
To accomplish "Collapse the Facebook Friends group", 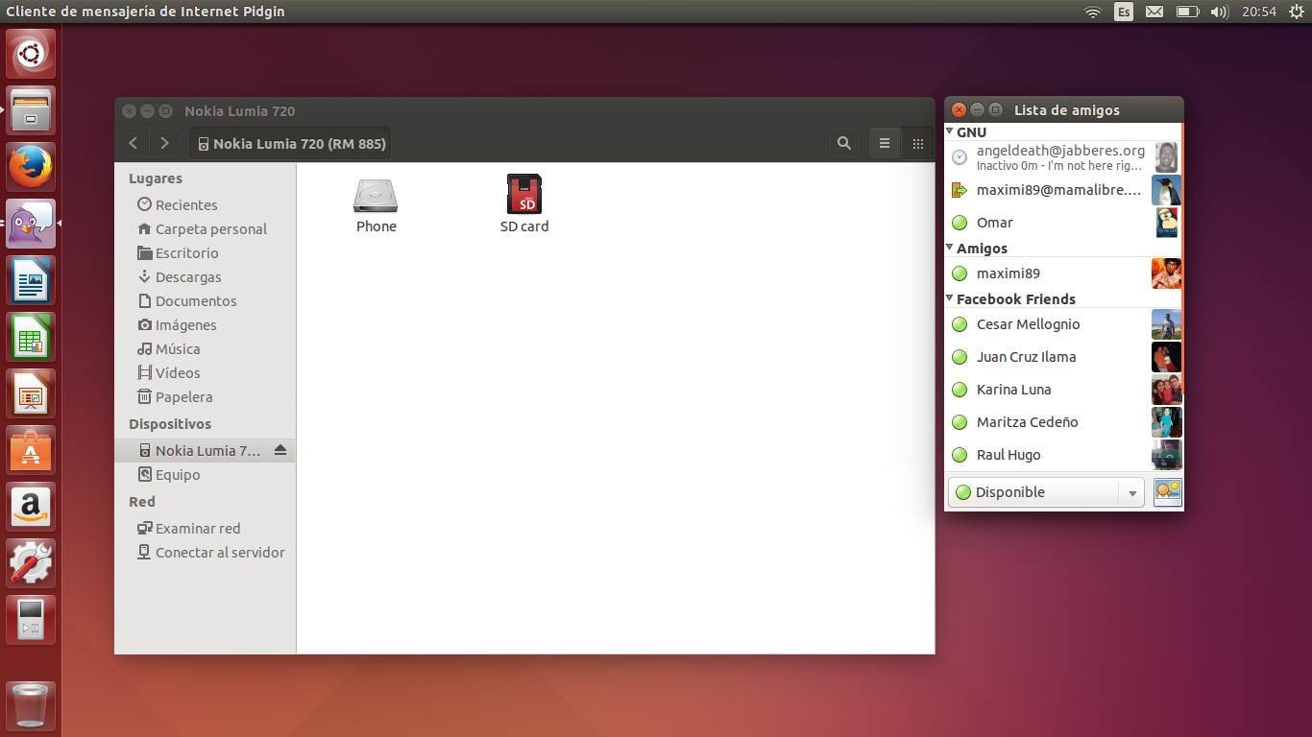I will [x=950, y=298].
